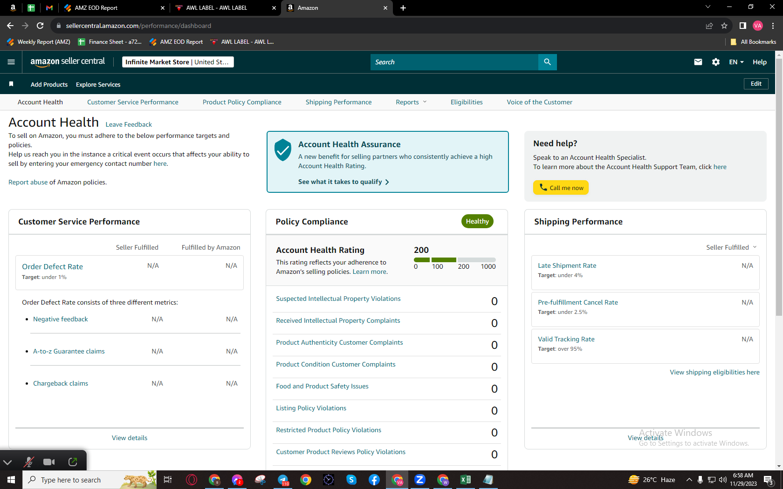Viewport: 783px width, 489px height.
Task: Click the search magnifier button
Action: coord(547,62)
